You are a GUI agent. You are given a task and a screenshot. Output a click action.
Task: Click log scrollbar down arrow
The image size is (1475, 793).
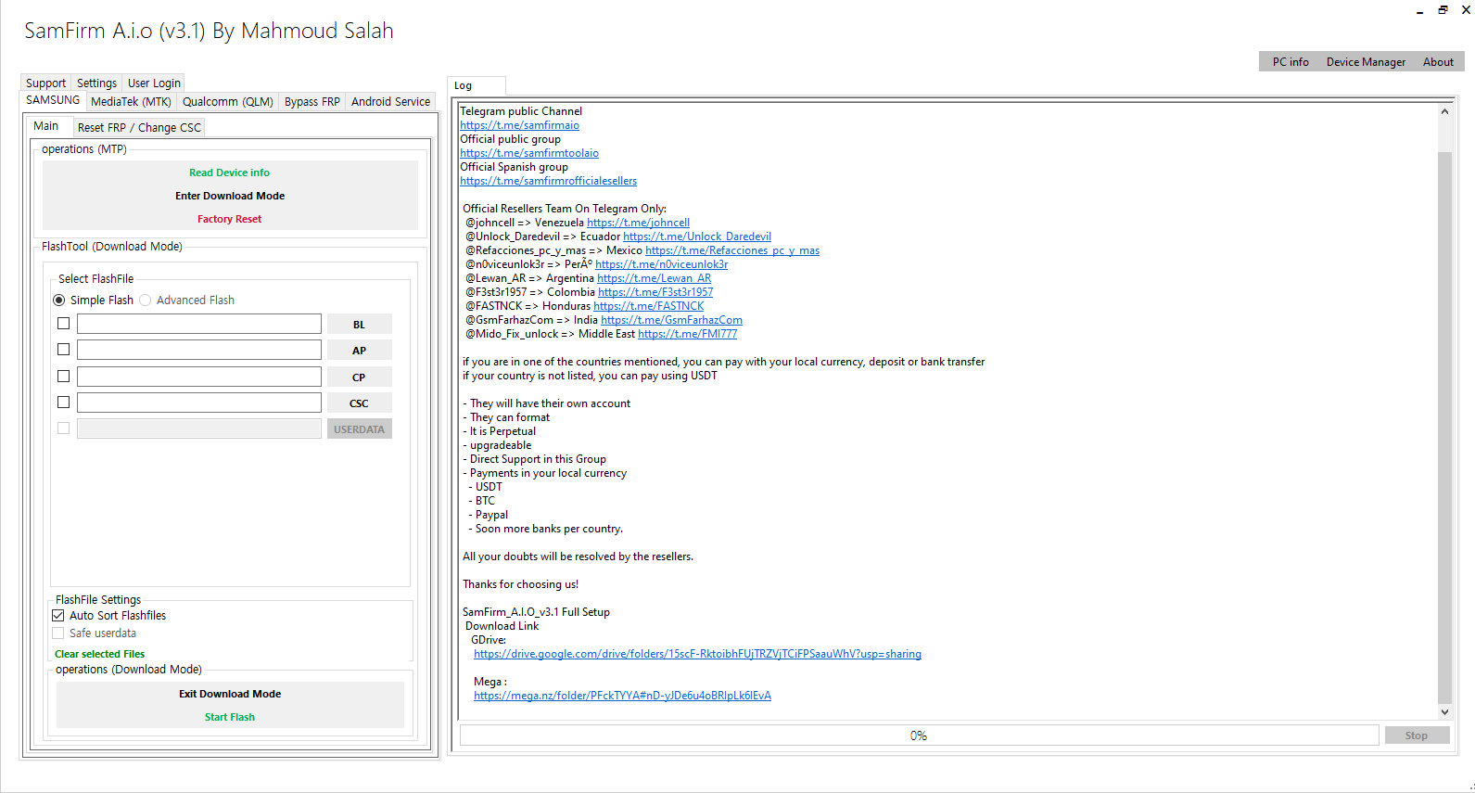[x=1444, y=712]
